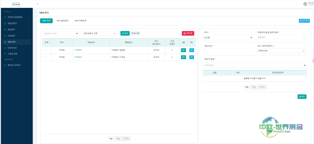Image resolution: width=314 pixels, height=144 pixels.
Task: Click the 저장 save button
Action: pos(302,97)
